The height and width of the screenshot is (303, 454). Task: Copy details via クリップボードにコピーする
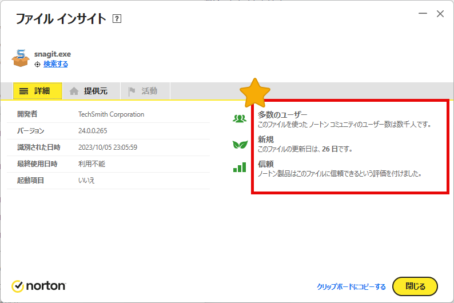pyautogui.click(x=351, y=286)
